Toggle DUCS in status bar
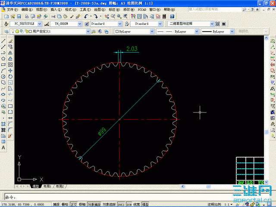Screen dimensions: 276x207 click(x=121, y=204)
